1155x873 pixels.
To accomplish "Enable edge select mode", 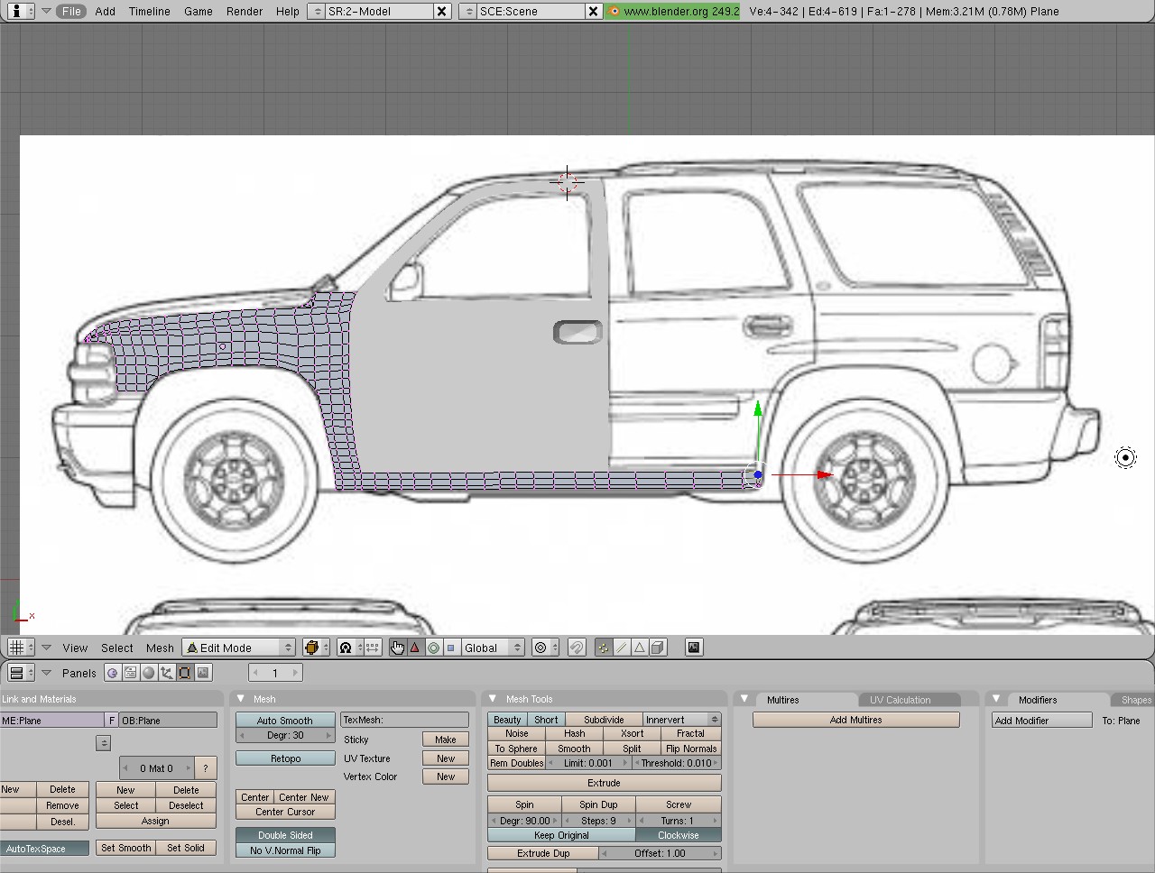I will (622, 648).
